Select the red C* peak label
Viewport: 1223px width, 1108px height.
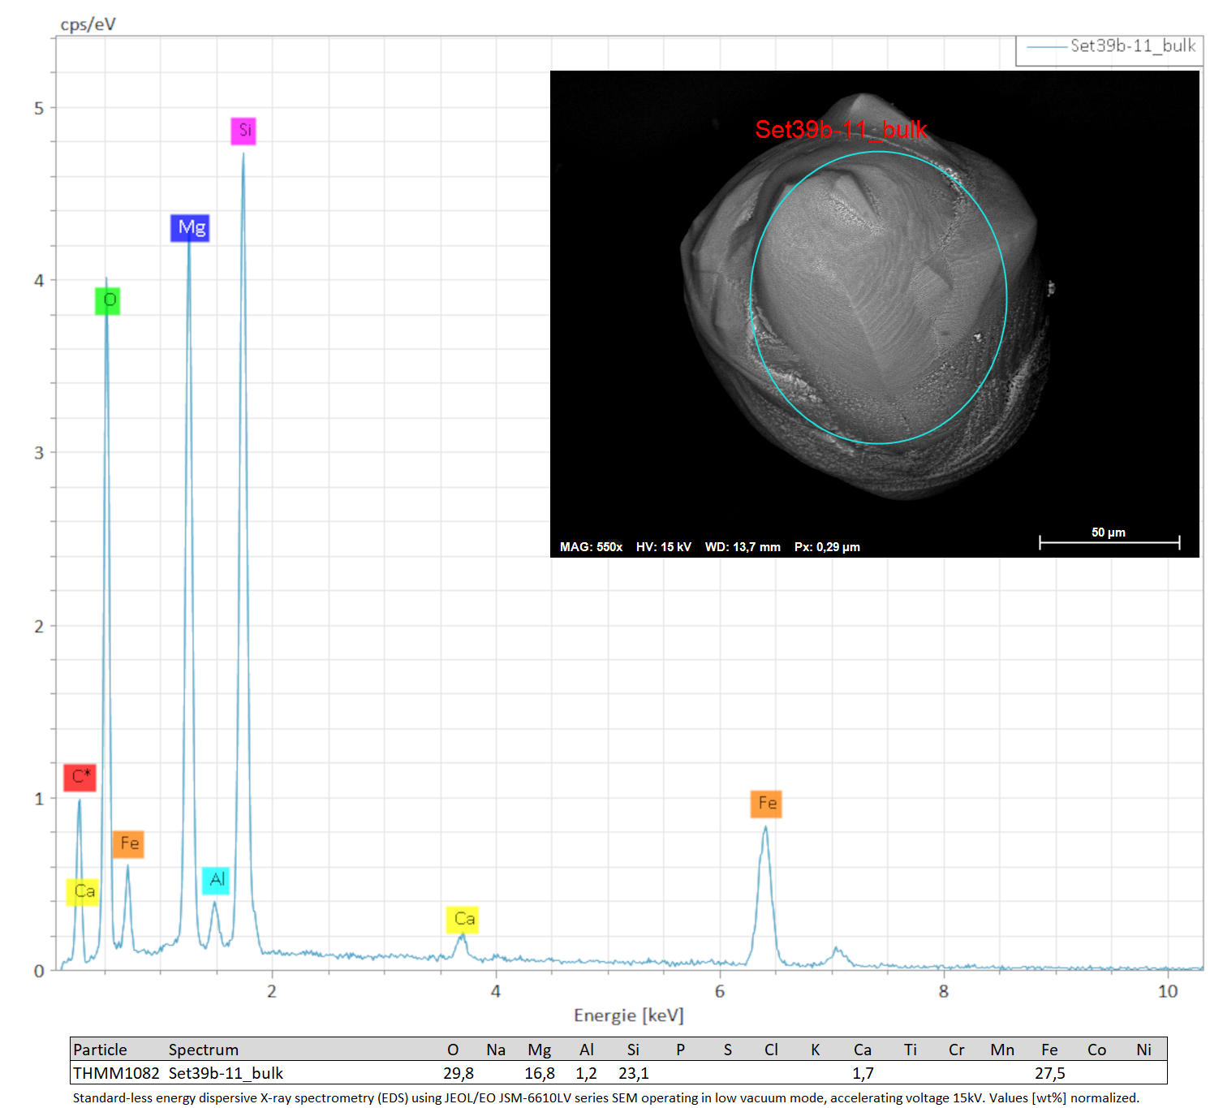point(80,777)
